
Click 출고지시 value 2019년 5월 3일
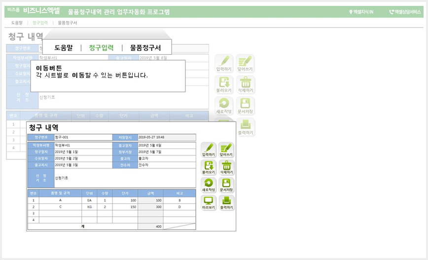(x=83, y=165)
